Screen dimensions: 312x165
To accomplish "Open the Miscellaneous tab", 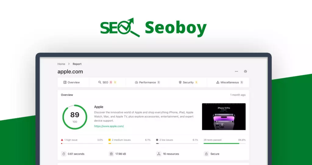I will tap(229, 82).
